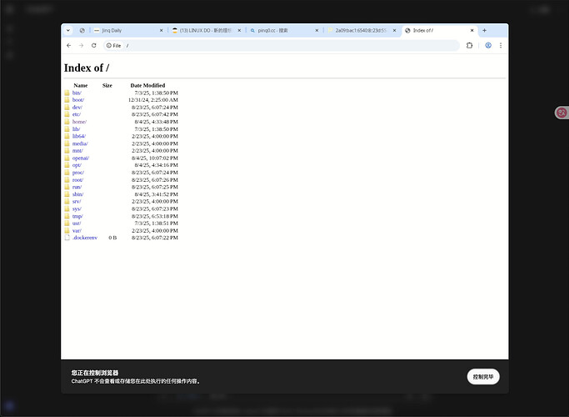
Task: Open the run/ directory link
Action: point(77,187)
